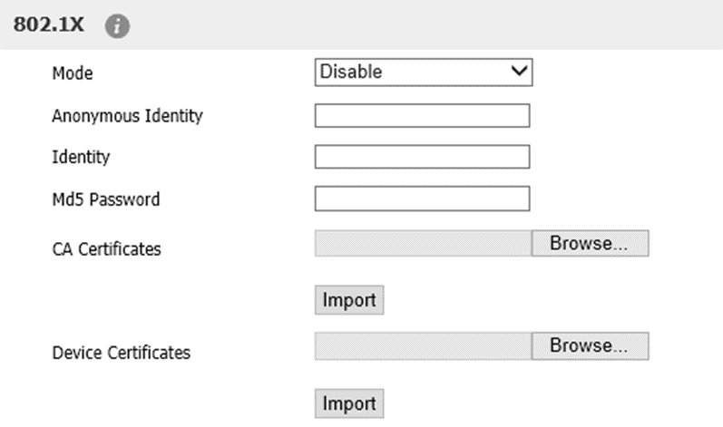
Task: Import the device certificate
Action: tap(349, 404)
